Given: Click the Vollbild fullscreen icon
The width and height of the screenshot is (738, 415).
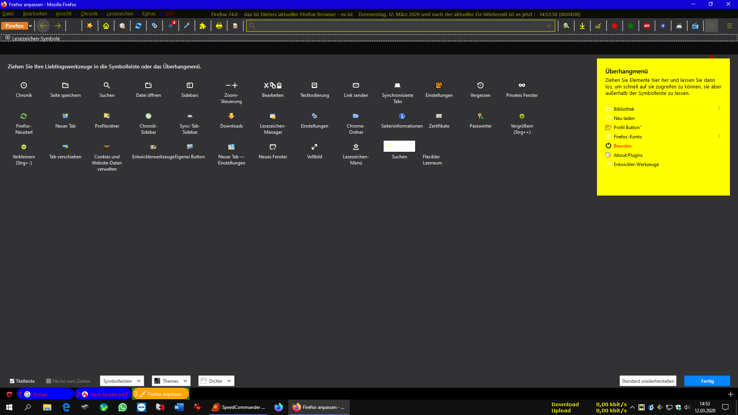Looking at the screenshot, I should (314, 147).
